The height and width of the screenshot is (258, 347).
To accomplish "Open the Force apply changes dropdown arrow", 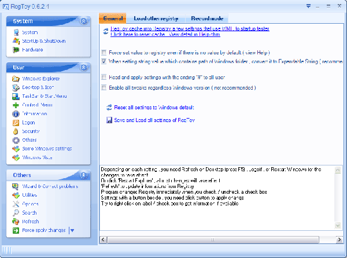I will [x=72, y=230].
